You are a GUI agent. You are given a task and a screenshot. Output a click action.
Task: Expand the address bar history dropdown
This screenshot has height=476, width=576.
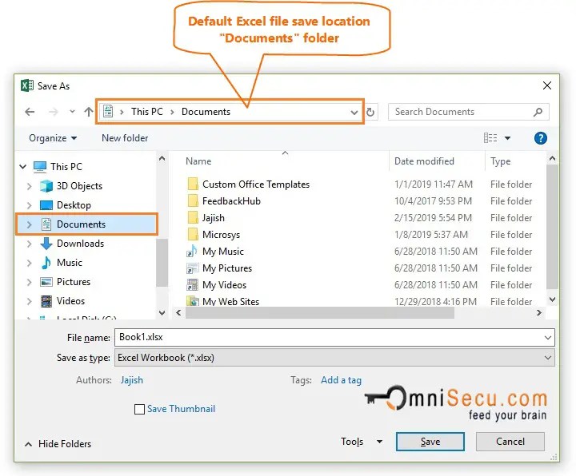354,113
